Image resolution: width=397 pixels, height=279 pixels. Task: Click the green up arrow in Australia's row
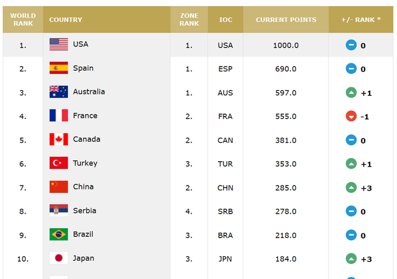click(351, 93)
